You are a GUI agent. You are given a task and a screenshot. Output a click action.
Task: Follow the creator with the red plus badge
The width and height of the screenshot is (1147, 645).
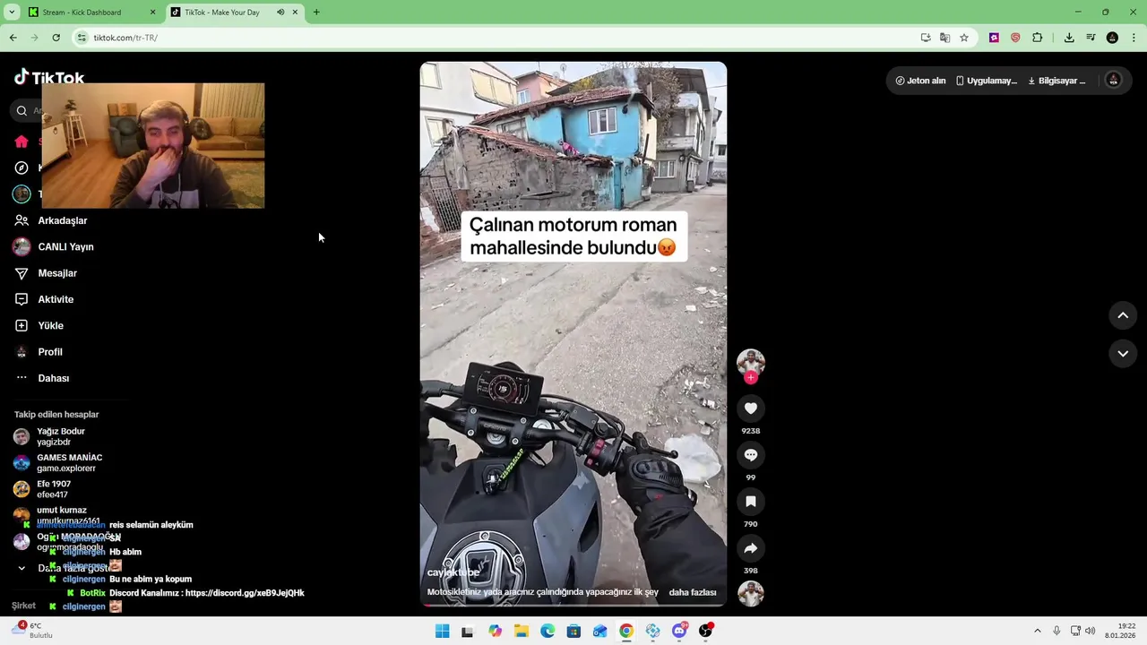[751, 378]
